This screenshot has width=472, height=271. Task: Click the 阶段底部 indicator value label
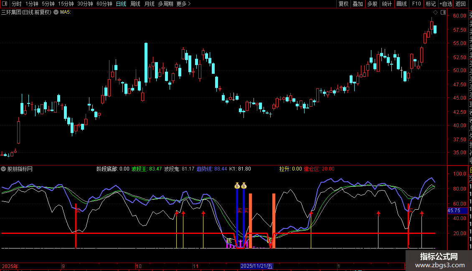pos(113,169)
